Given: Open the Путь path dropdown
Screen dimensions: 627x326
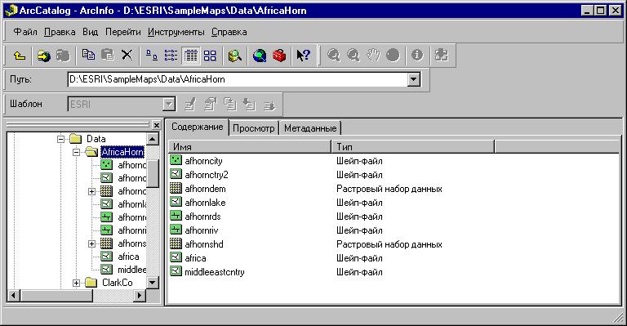Looking at the screenshot, I should [x=413, y=79].
